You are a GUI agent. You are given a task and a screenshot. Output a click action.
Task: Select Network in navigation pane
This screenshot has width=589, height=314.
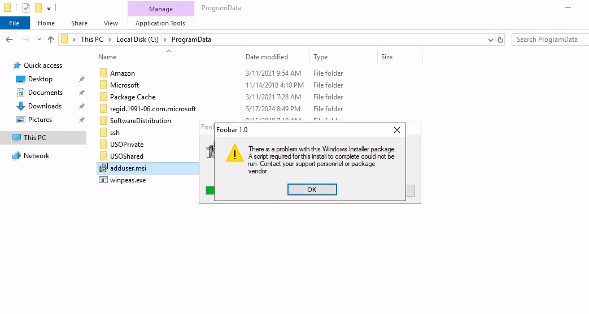click(x=36, y=156)
